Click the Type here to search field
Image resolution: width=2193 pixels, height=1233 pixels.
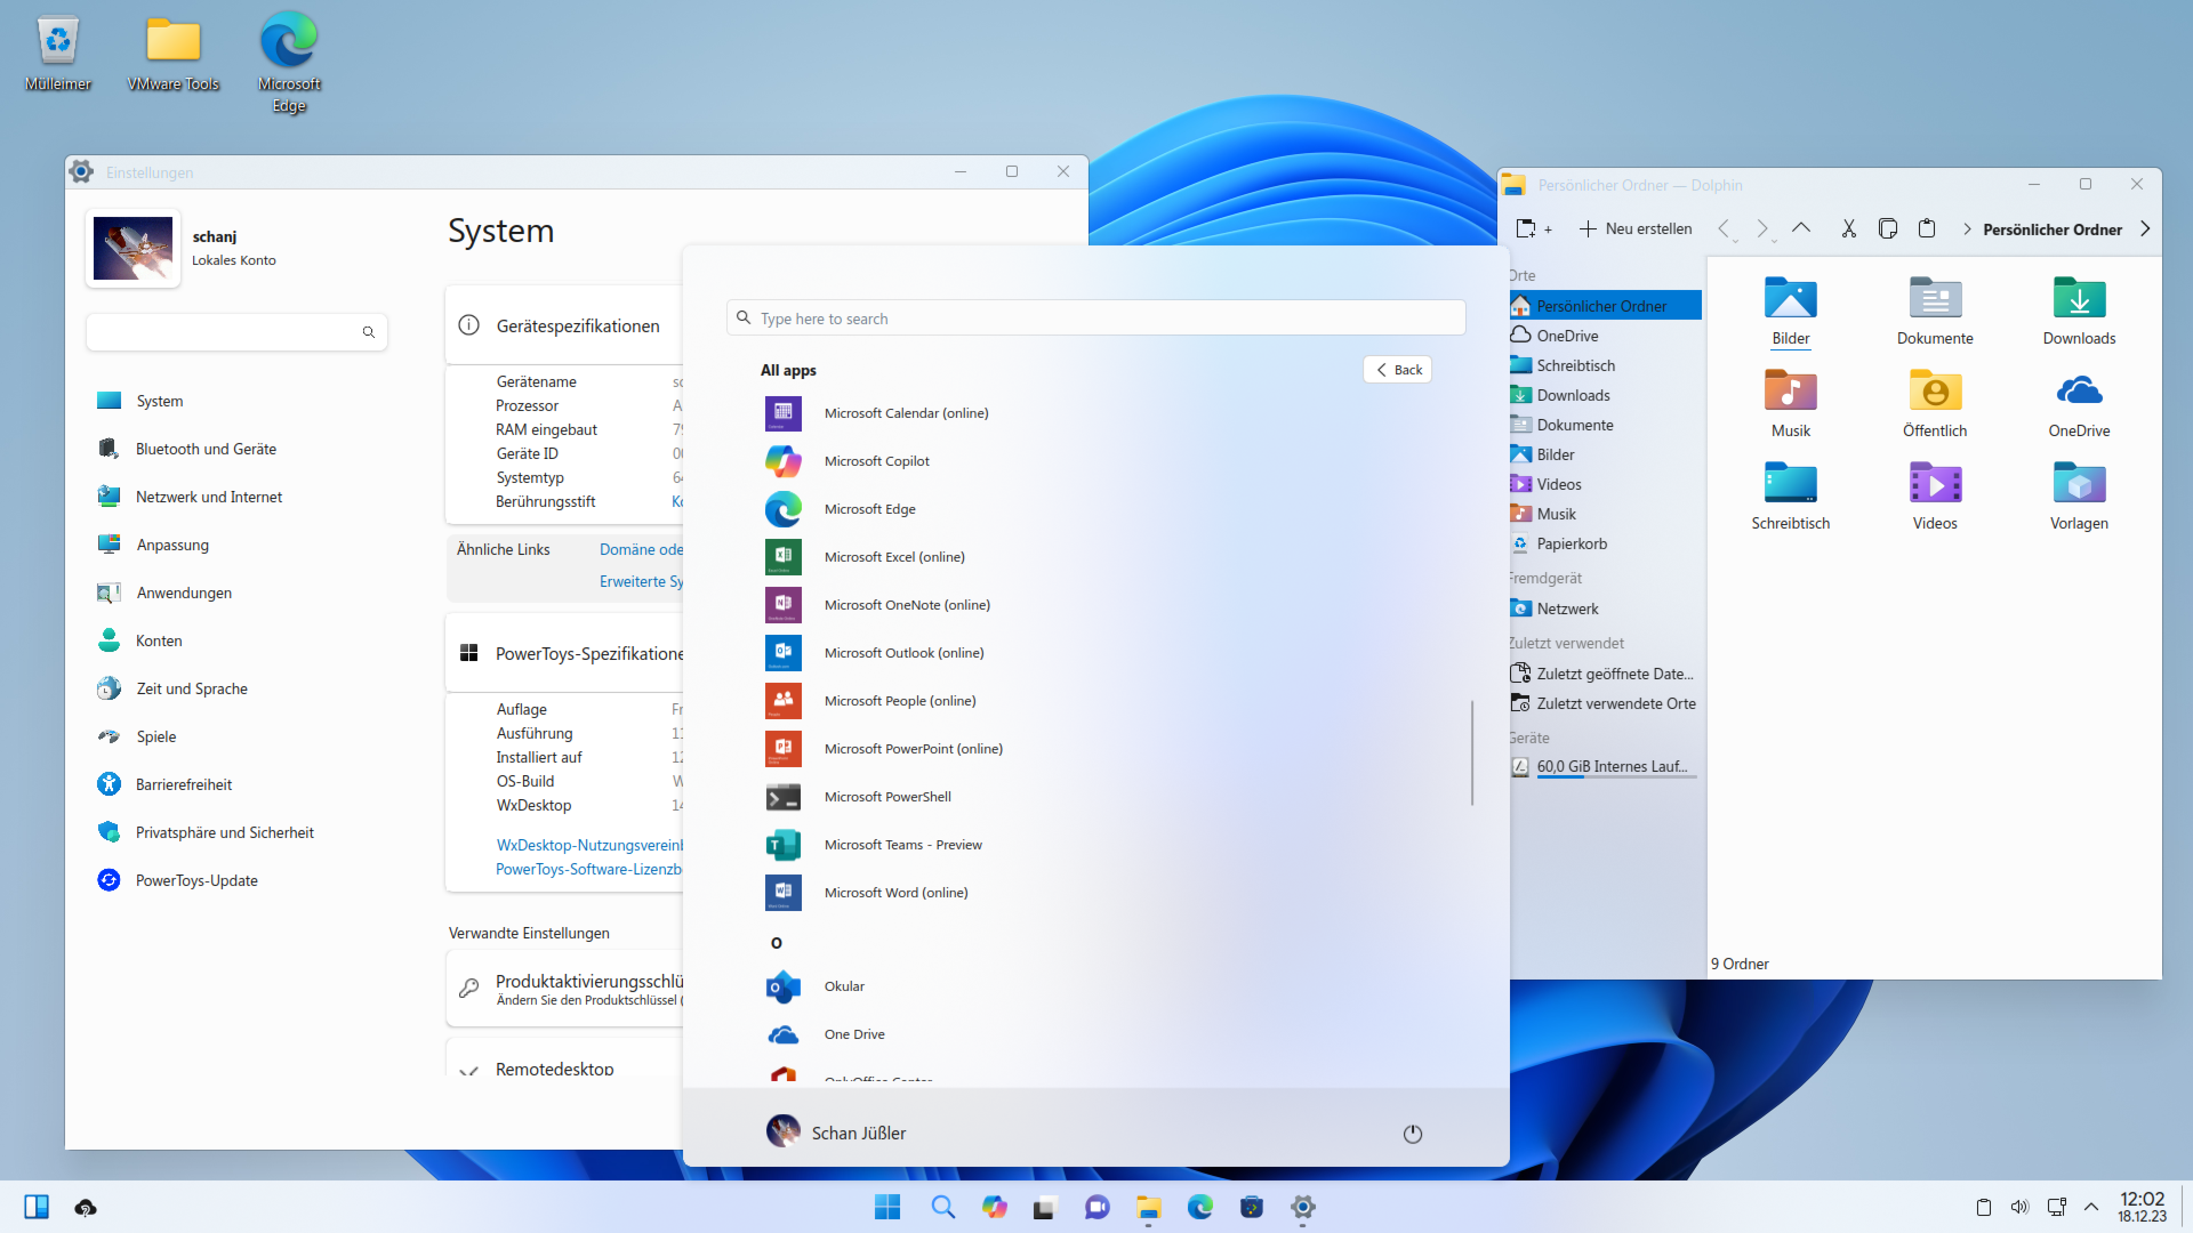coord(1095,318)
